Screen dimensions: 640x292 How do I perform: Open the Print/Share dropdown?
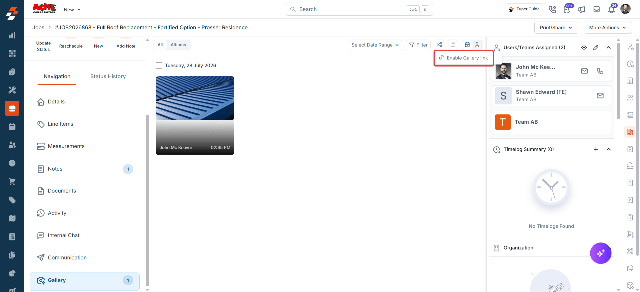556,28
